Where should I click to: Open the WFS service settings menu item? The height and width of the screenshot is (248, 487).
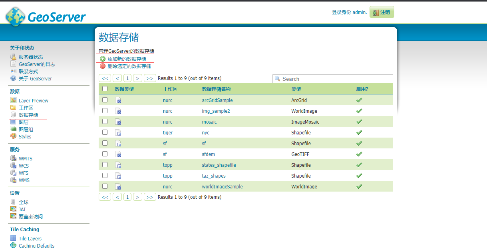click(x=24, y=173)
